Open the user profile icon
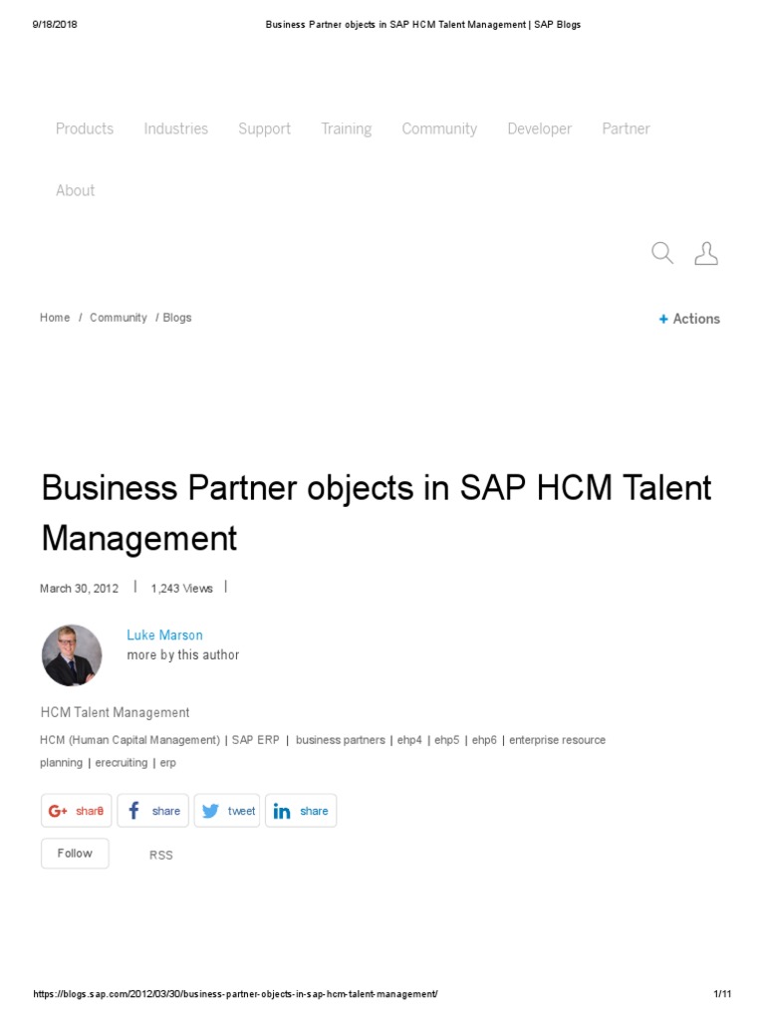765x1020 pixels. pyautogui.click(x=706, y=253)
